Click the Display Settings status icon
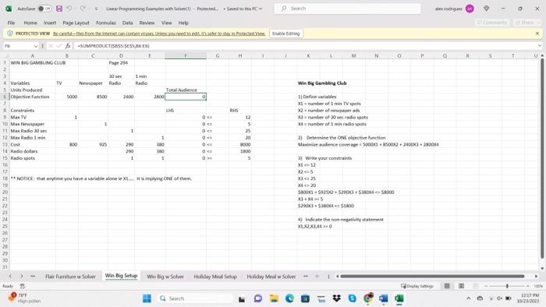 (x=417, y=286)
